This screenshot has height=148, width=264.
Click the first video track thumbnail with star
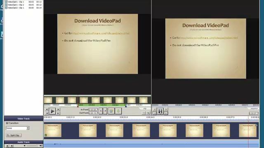(53, 131)
